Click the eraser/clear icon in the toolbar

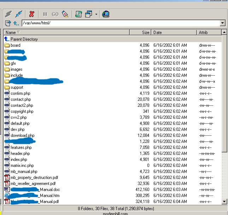pyautogui.click(x=65, y=14)
